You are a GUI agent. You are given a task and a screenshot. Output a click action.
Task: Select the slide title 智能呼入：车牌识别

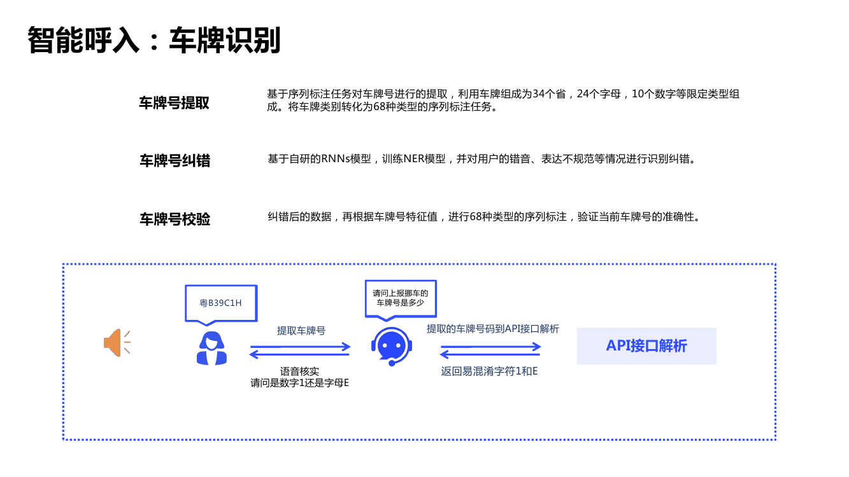click(154, 41)
